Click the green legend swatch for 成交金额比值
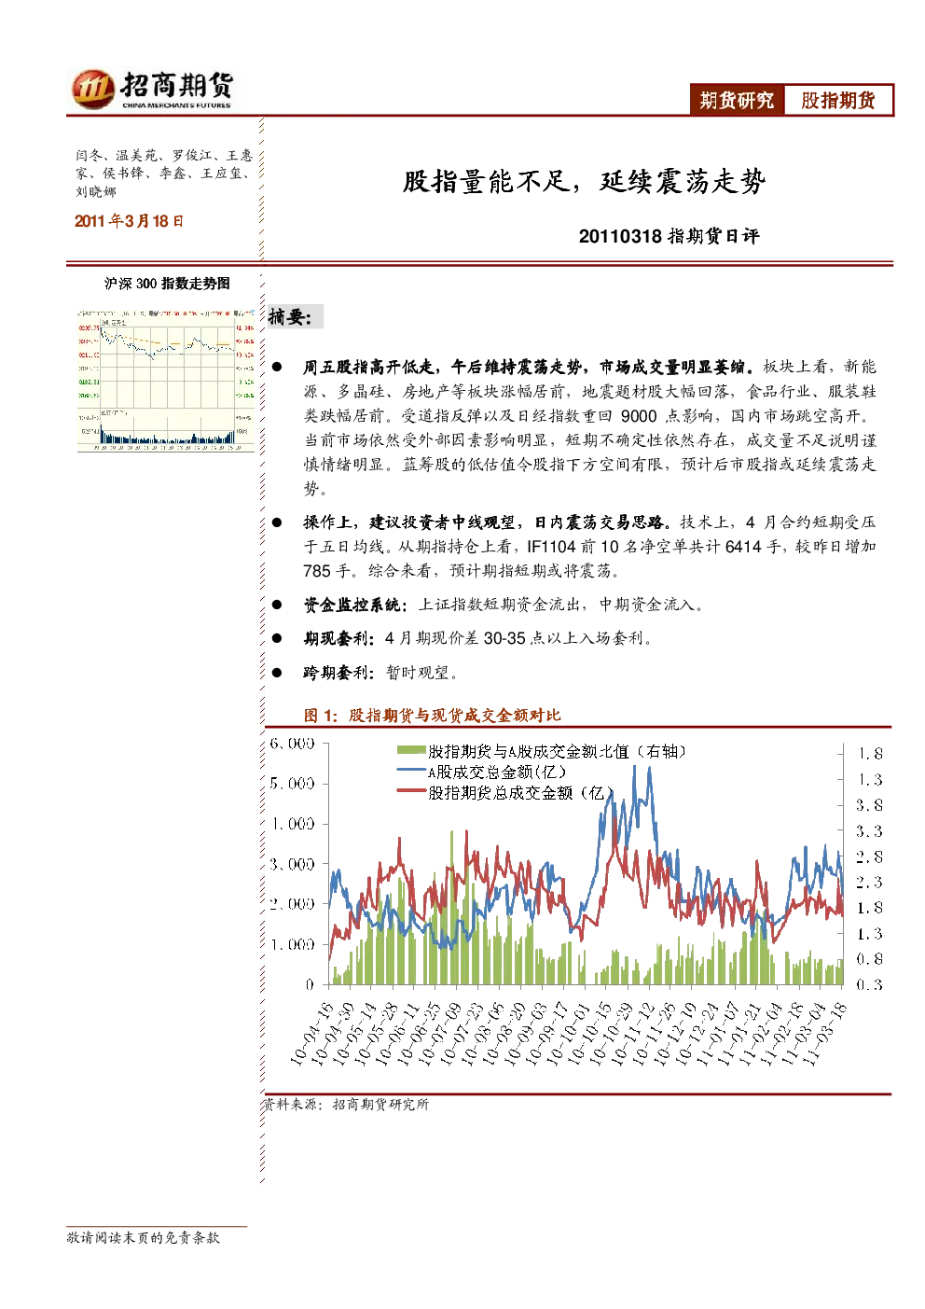Image resolution: width=925 pixels, height=1309 pixels. point(410,751)
